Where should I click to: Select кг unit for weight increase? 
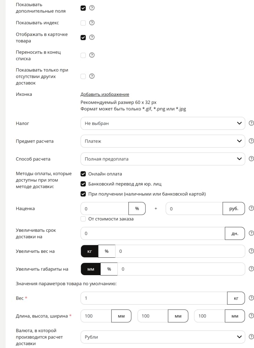[89, 251]
